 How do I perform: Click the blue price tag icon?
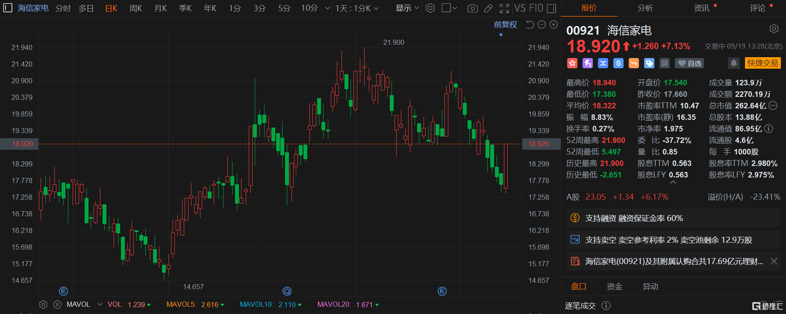coord(649,63)
